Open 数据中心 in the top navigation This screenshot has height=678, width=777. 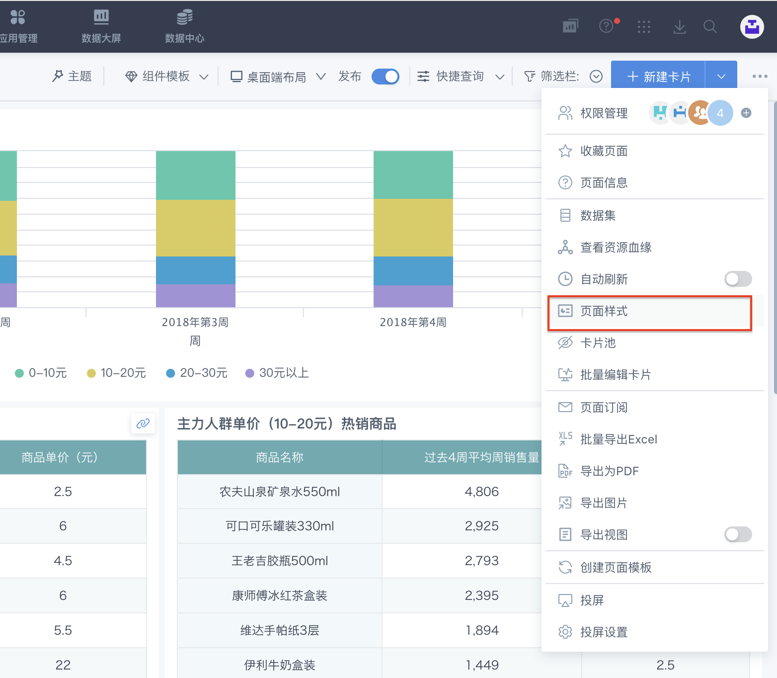coord(185,26)
